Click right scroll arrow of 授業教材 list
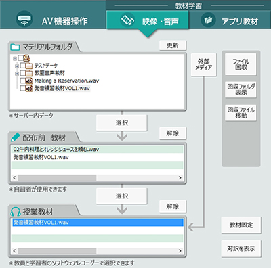 (x=180, y=251)
